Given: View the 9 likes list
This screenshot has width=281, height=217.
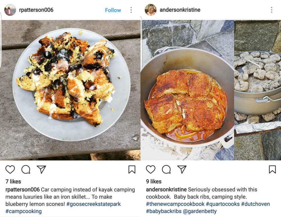Looking at the screenshot, I should pyautogui.click(x=154, y=181).
